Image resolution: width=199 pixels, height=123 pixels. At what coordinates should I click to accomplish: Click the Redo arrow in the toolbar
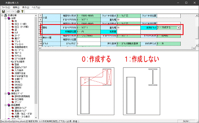13,12
